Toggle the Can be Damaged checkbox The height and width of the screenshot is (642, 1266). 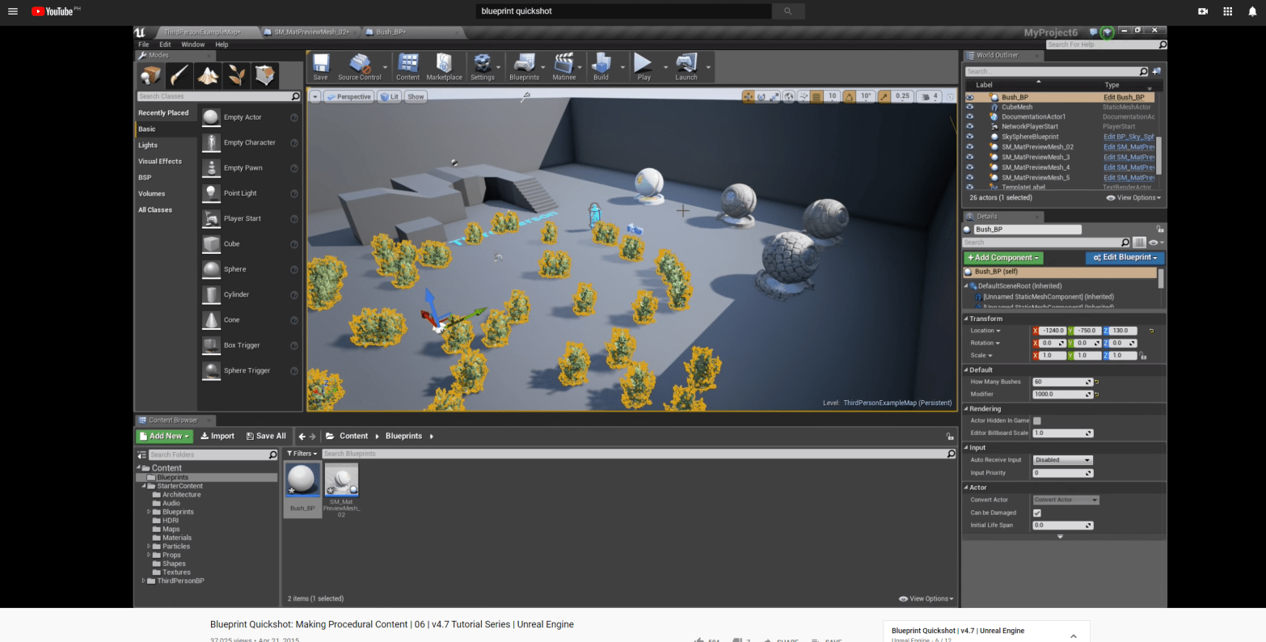click(1037, 513)
